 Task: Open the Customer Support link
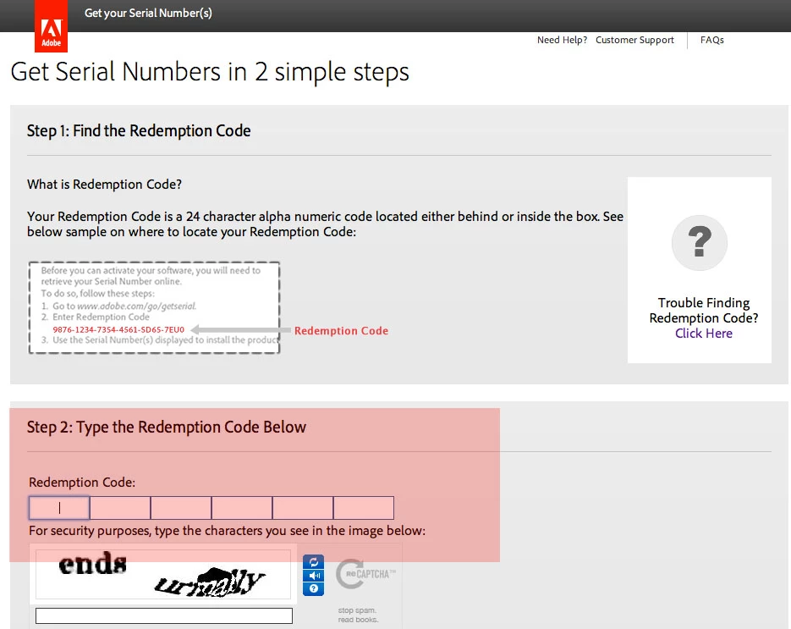(x=634, y=40)
